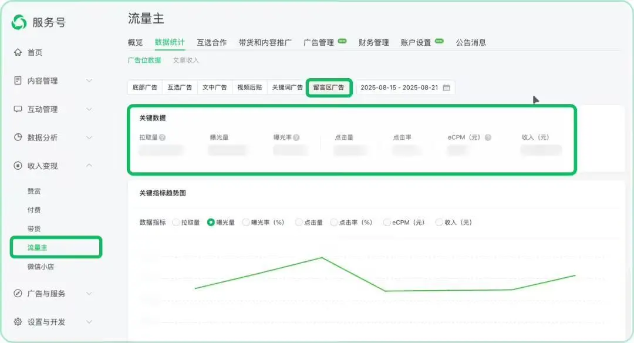Image resolution: width=634 pixels, height=343 pixels.
Task: Open the 首页 home icon in sidebar
Action: pos(19,52)
